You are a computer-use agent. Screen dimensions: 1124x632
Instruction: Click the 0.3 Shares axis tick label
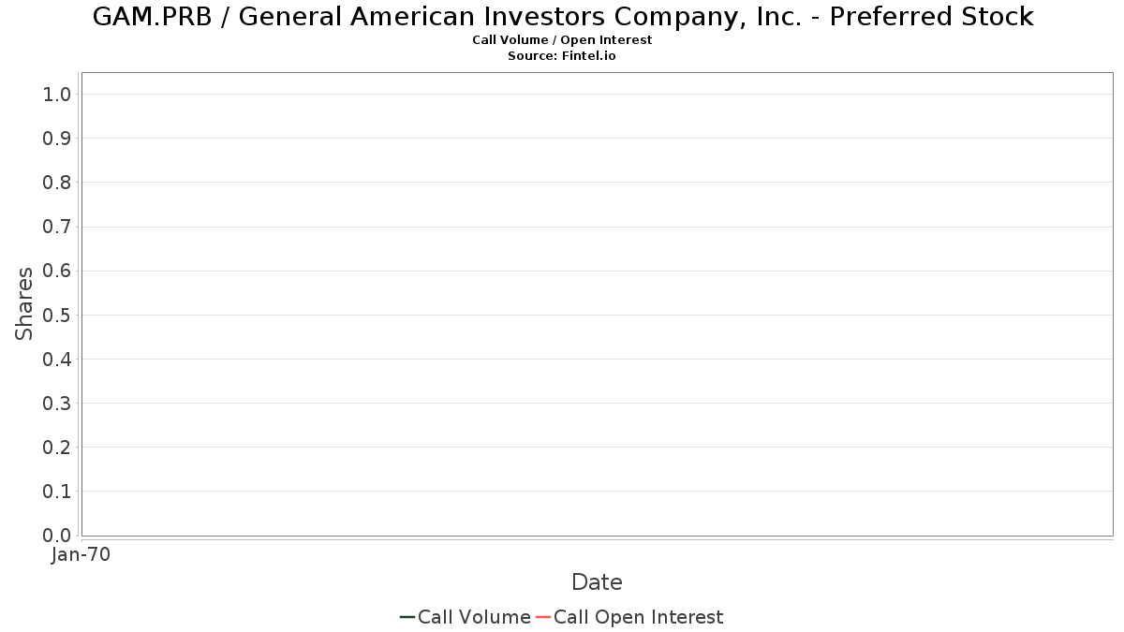pos(57,403)
